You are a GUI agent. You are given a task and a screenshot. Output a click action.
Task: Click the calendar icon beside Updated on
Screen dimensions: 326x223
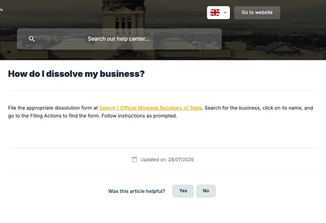135,159
